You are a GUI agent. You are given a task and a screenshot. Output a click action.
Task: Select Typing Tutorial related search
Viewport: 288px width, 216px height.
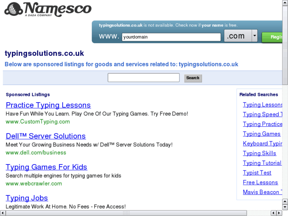tap(262, 163)
